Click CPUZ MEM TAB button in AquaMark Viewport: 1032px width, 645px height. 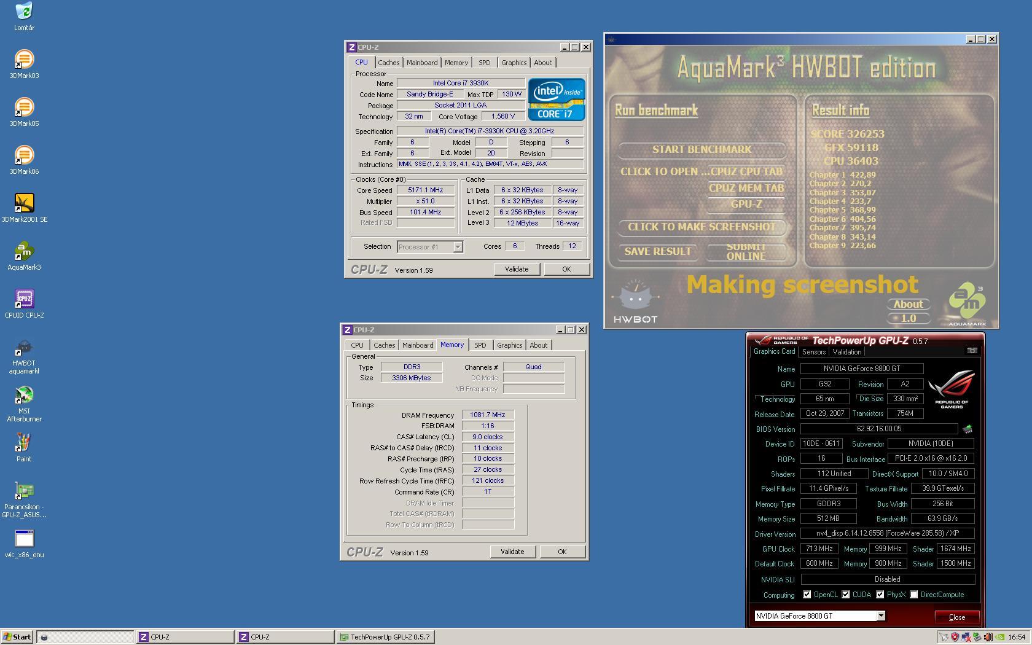[746, 188]
